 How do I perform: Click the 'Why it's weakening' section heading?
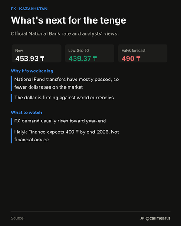point(32,71)
